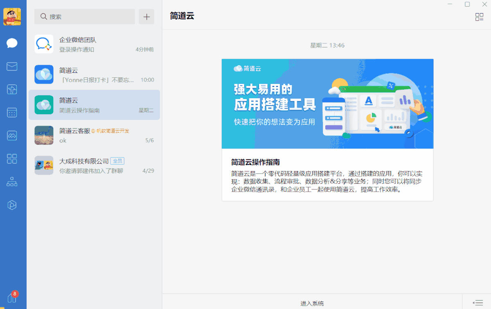Open the Workbench apps grid icon
The height and width of the screenshot is (309, 491).
pos(12,159)
